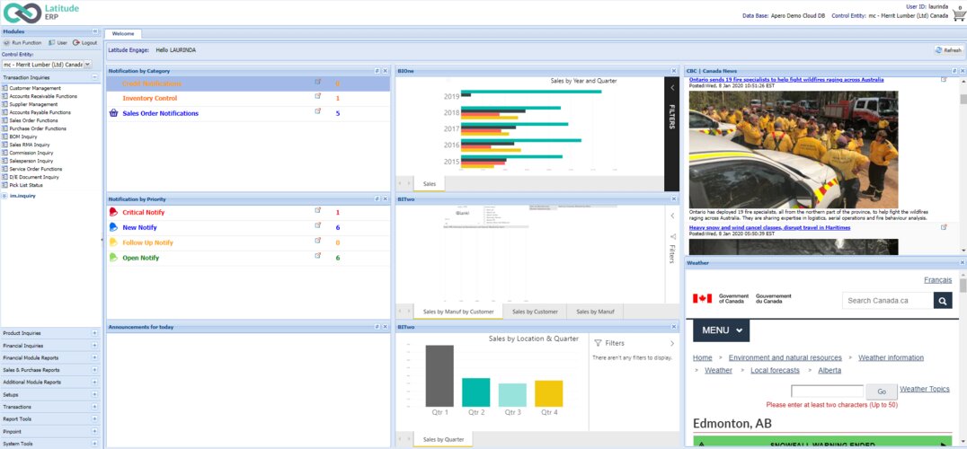Click the Qtr 4 yellow bar
The width and height of the screenshot is (967, 449).
point(548,393)
